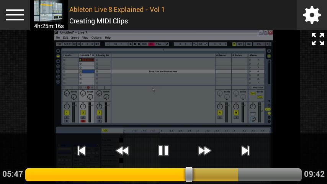
Task: Fast forward the video
Action: (204, 151)
